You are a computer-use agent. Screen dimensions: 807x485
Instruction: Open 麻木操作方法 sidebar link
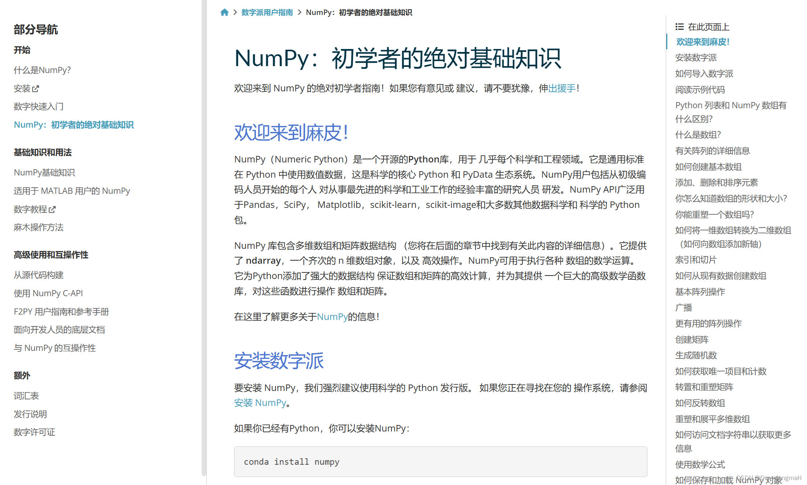39,227
